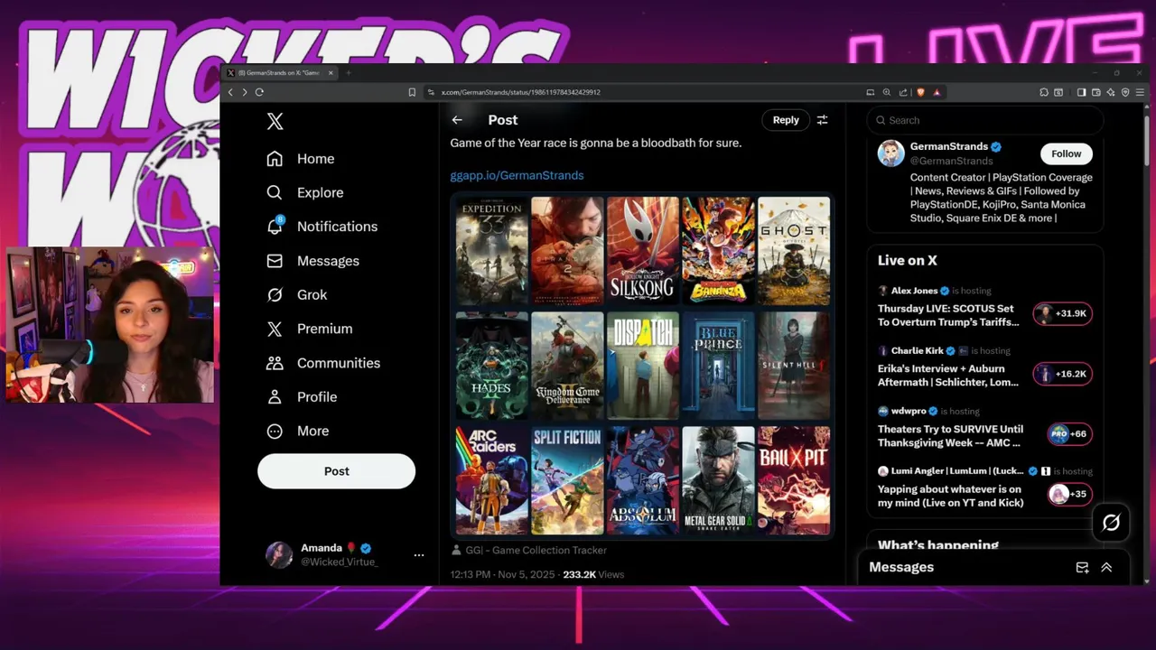Follow GermanStrands
Viewport: 1156px width, 650px height.
1066,153
